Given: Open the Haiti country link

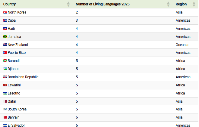Looking at the screenshot, I should coord(11,29).
